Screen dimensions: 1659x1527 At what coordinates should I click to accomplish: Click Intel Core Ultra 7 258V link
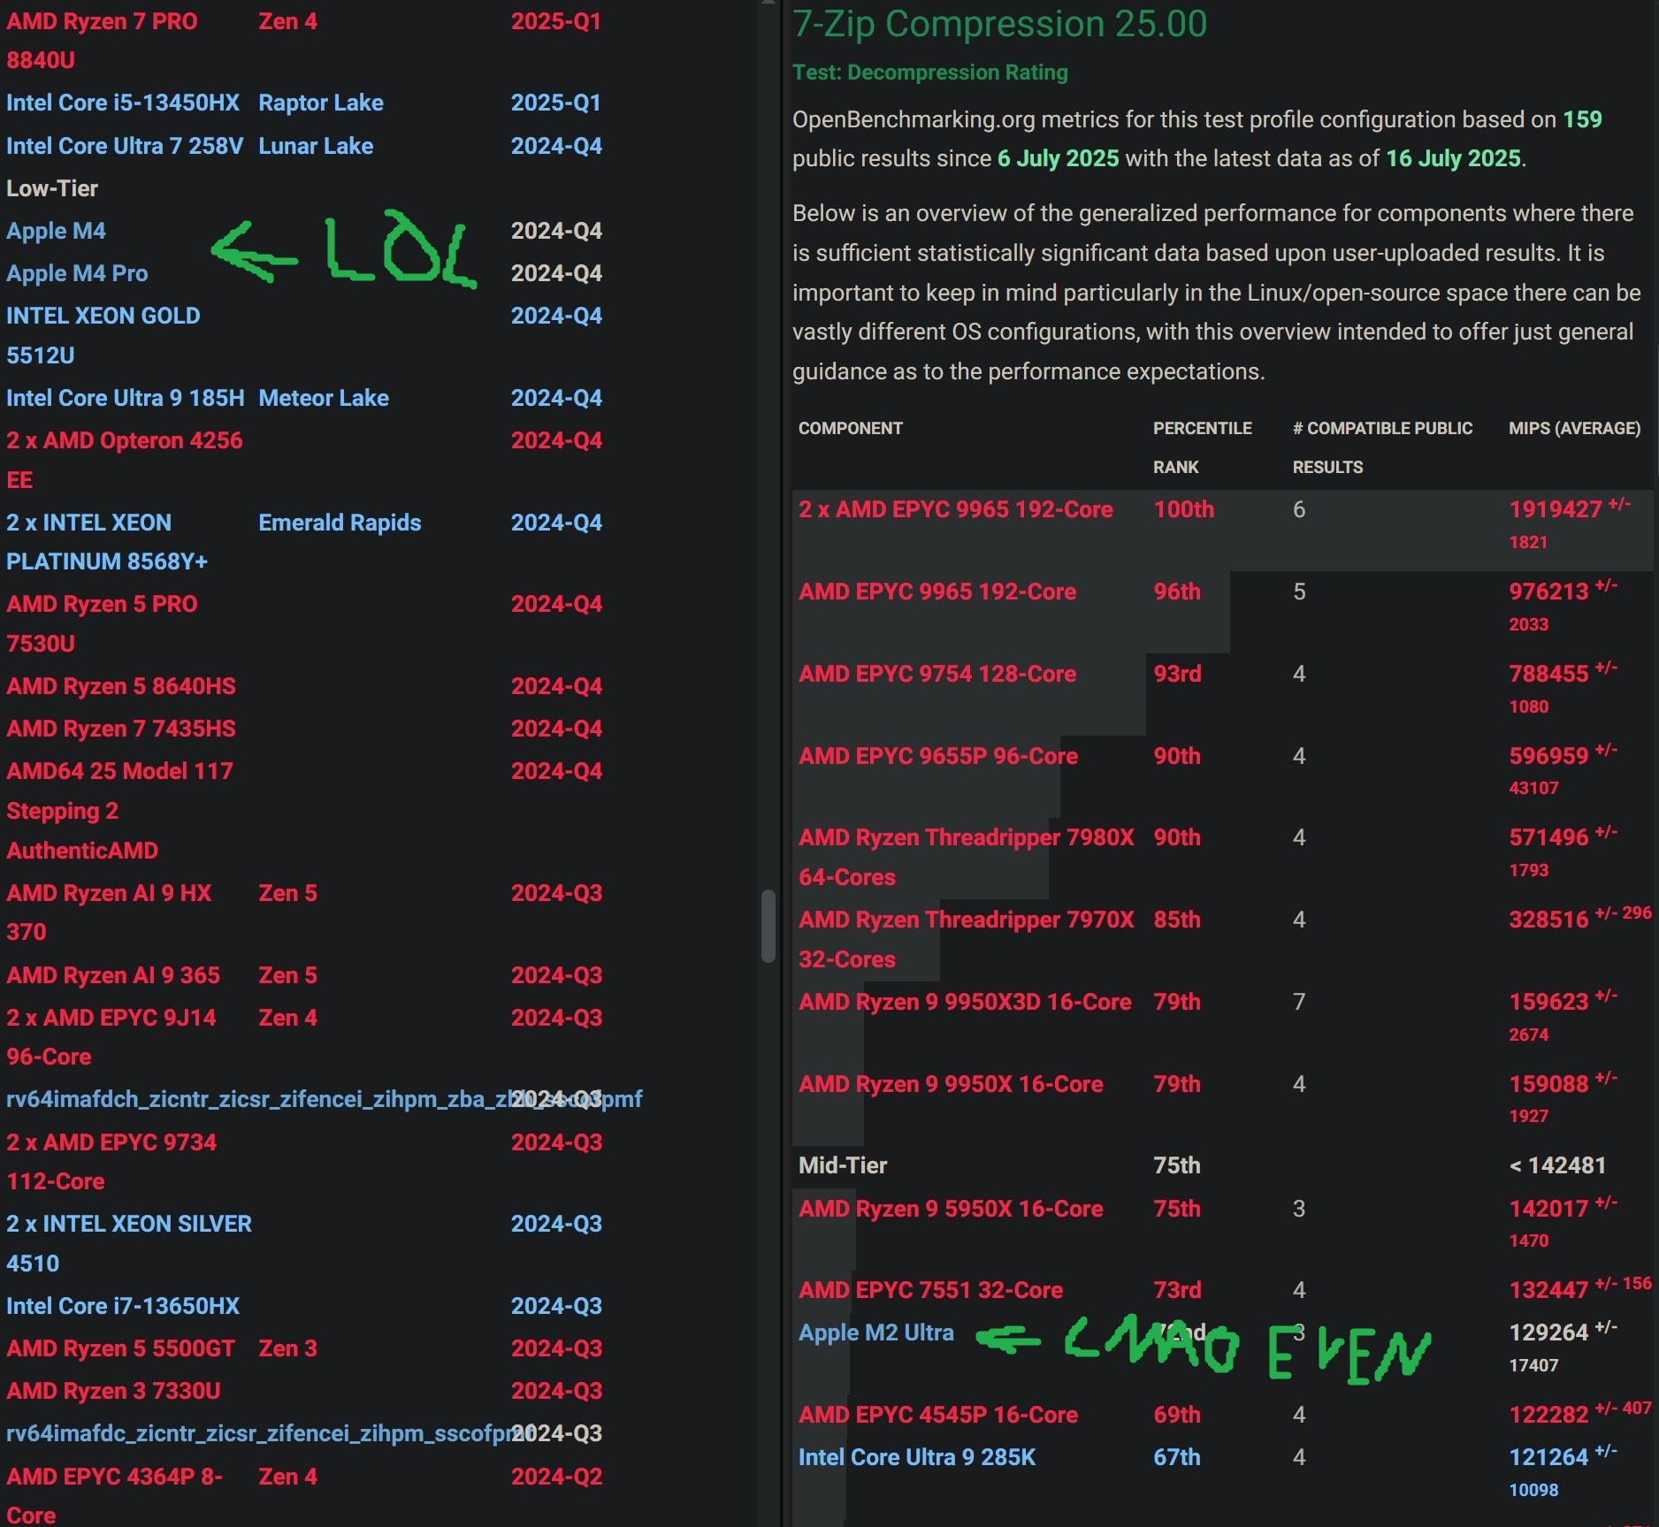(x=125, y=146)
